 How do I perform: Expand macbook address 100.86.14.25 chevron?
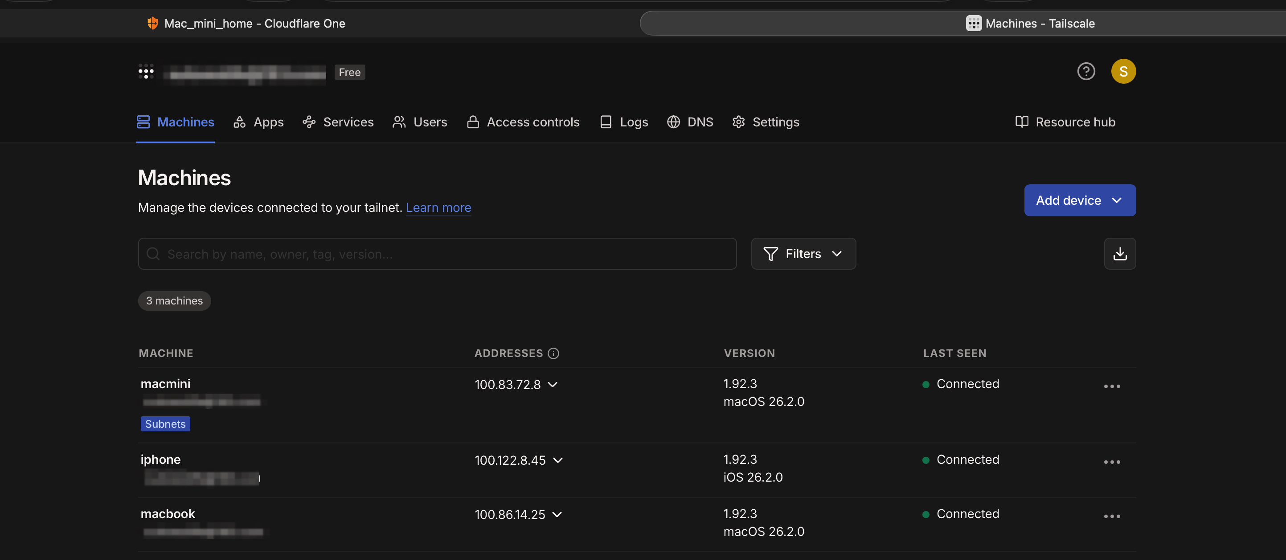point(557,514)
